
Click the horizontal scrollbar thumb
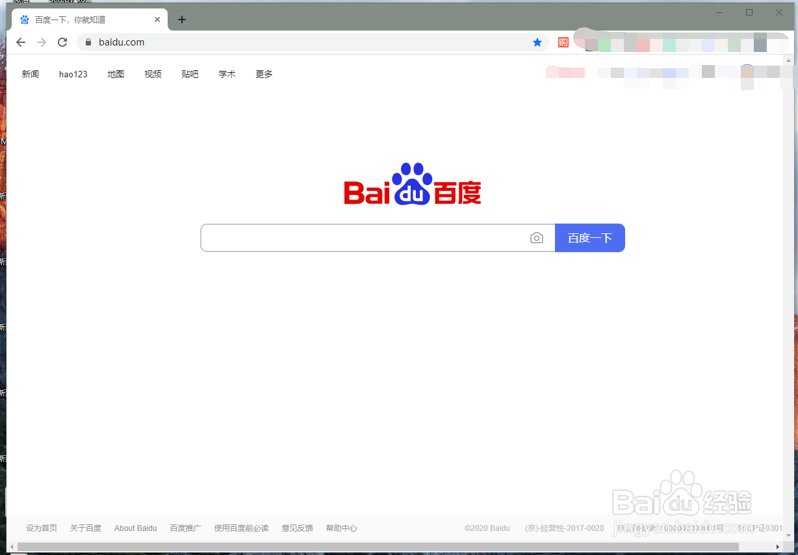point(379,547)
